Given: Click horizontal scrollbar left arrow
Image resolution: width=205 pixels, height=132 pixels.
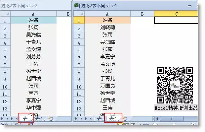Looking at the screenshot, I should point(157,119).
